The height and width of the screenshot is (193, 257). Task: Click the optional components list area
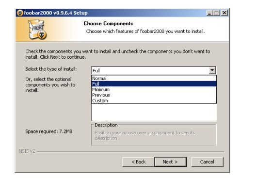tap(154, 113)
